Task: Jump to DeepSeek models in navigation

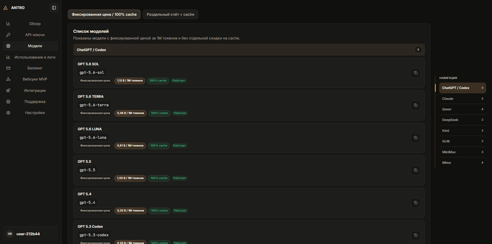Action: pos(463,120)
